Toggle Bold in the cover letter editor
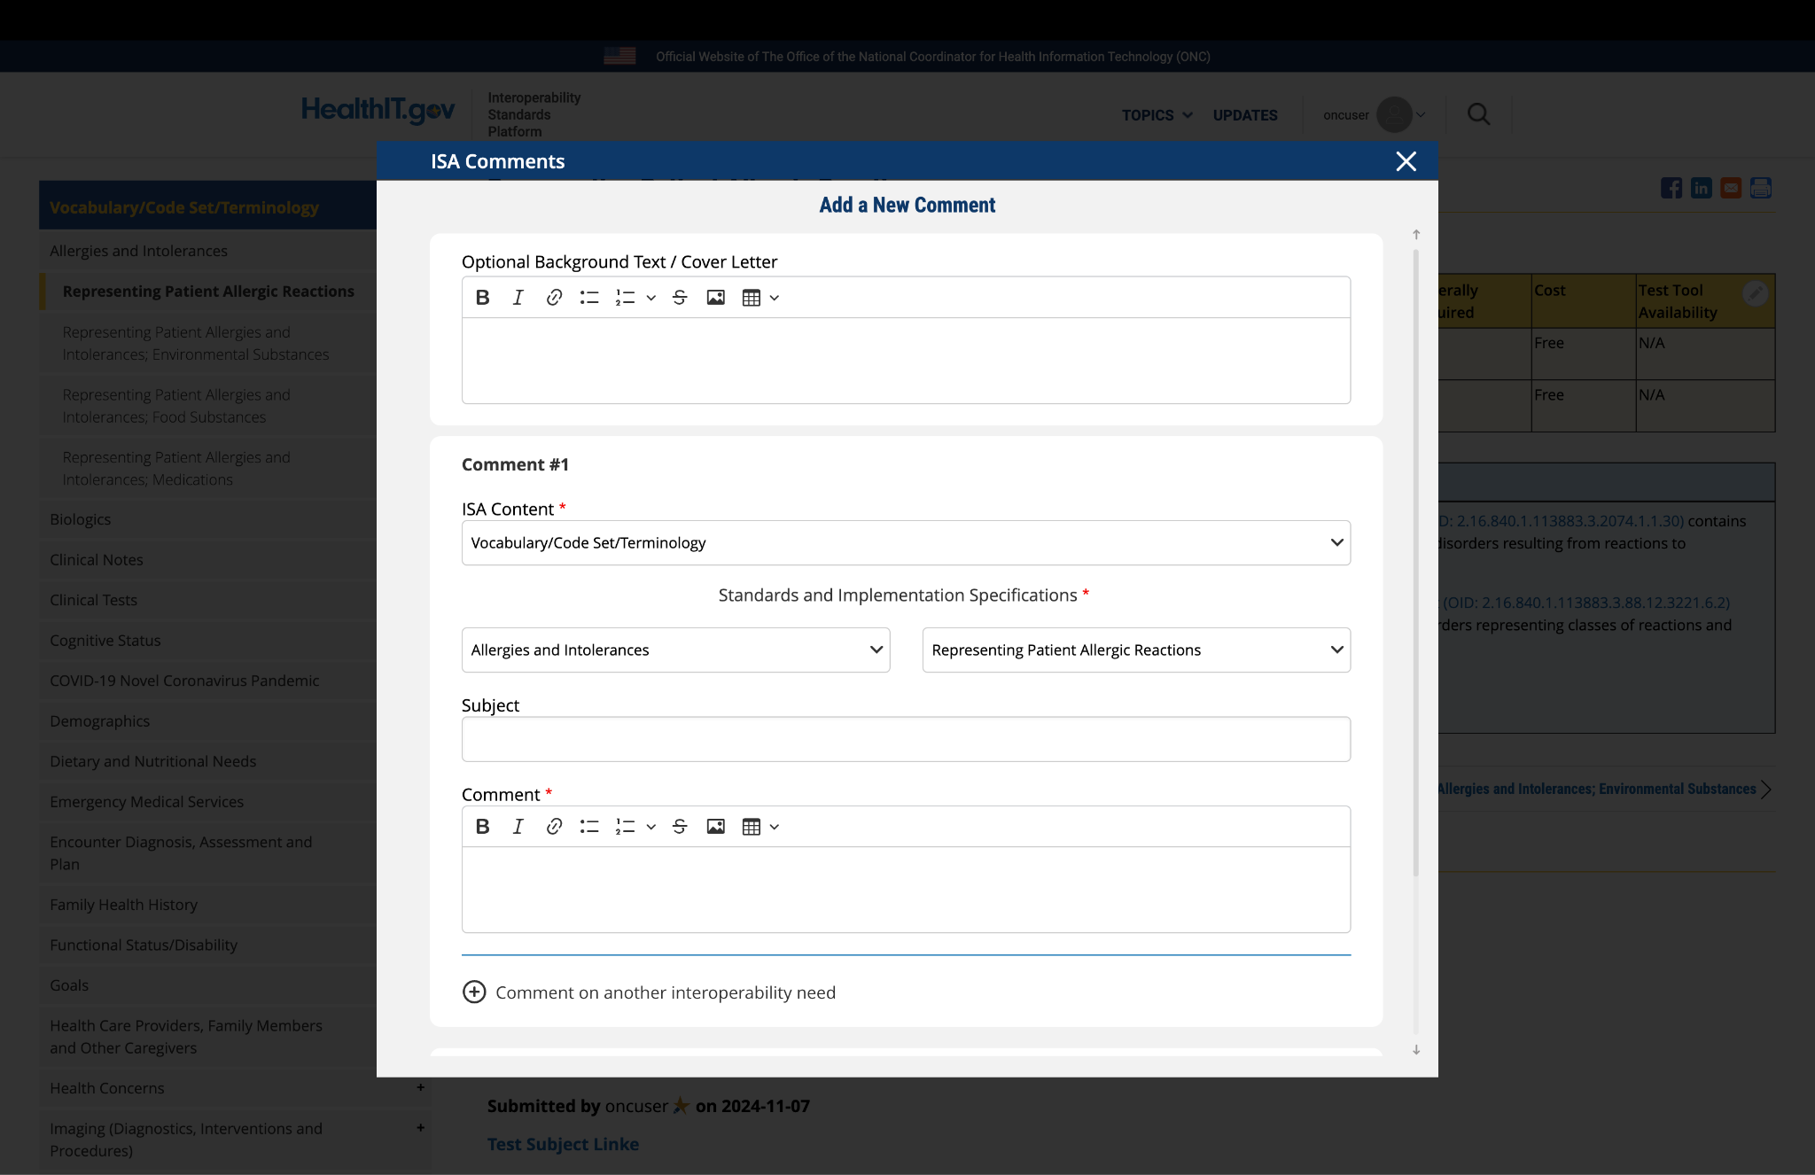 click(x=482, y=298)
